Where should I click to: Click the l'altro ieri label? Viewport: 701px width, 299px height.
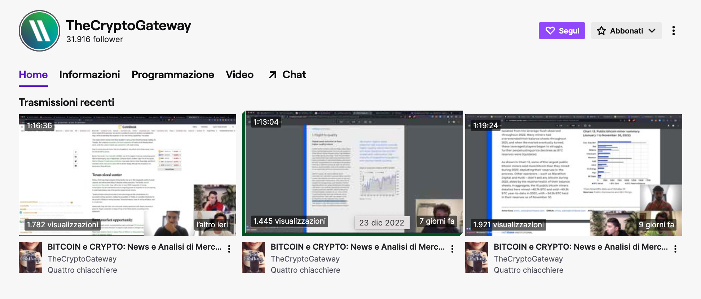click(212, 225)
